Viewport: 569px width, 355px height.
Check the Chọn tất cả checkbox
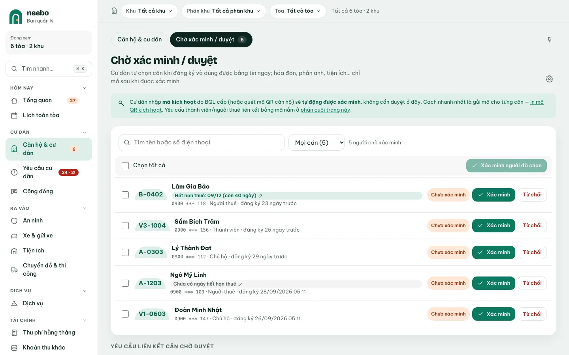[x=125, y=166]
